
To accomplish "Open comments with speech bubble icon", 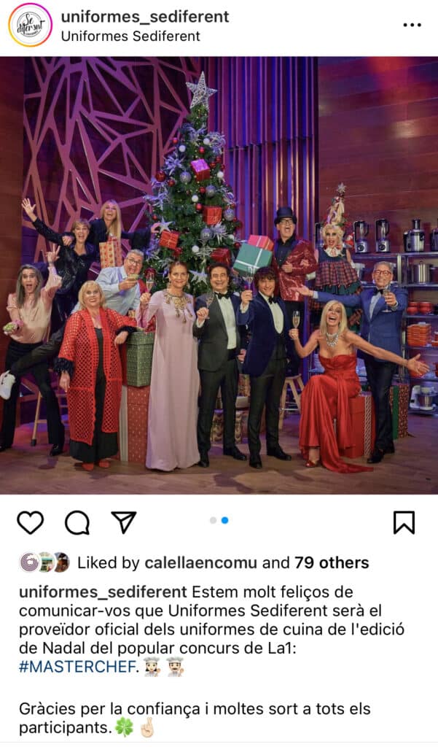I will [77, 522].
